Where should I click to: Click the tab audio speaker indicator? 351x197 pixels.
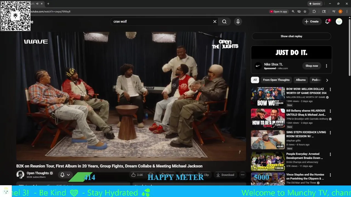(x=37, y=4)
